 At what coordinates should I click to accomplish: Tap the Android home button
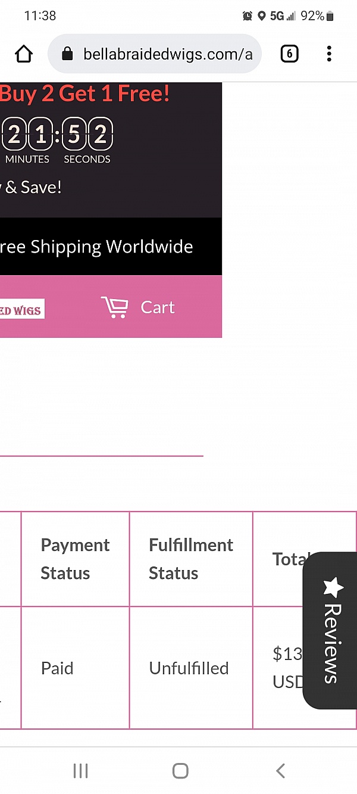(x=180, y=771)
